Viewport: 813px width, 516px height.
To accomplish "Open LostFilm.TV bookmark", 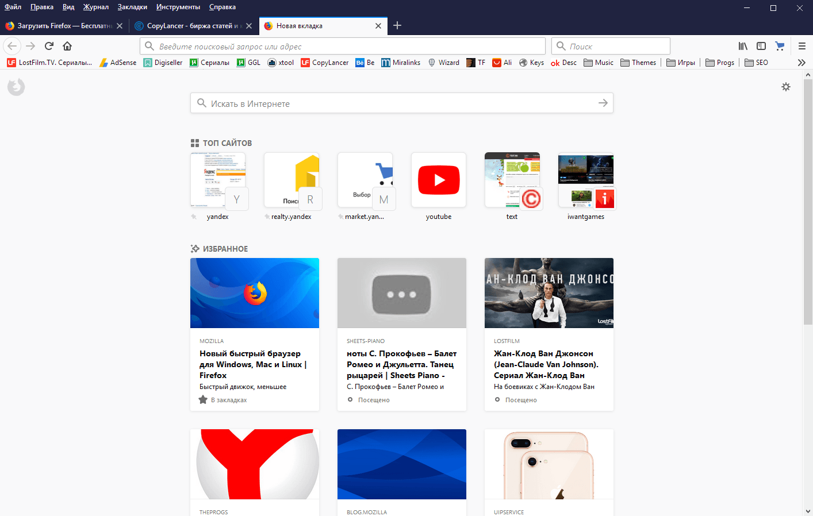I will coord(49,63).
